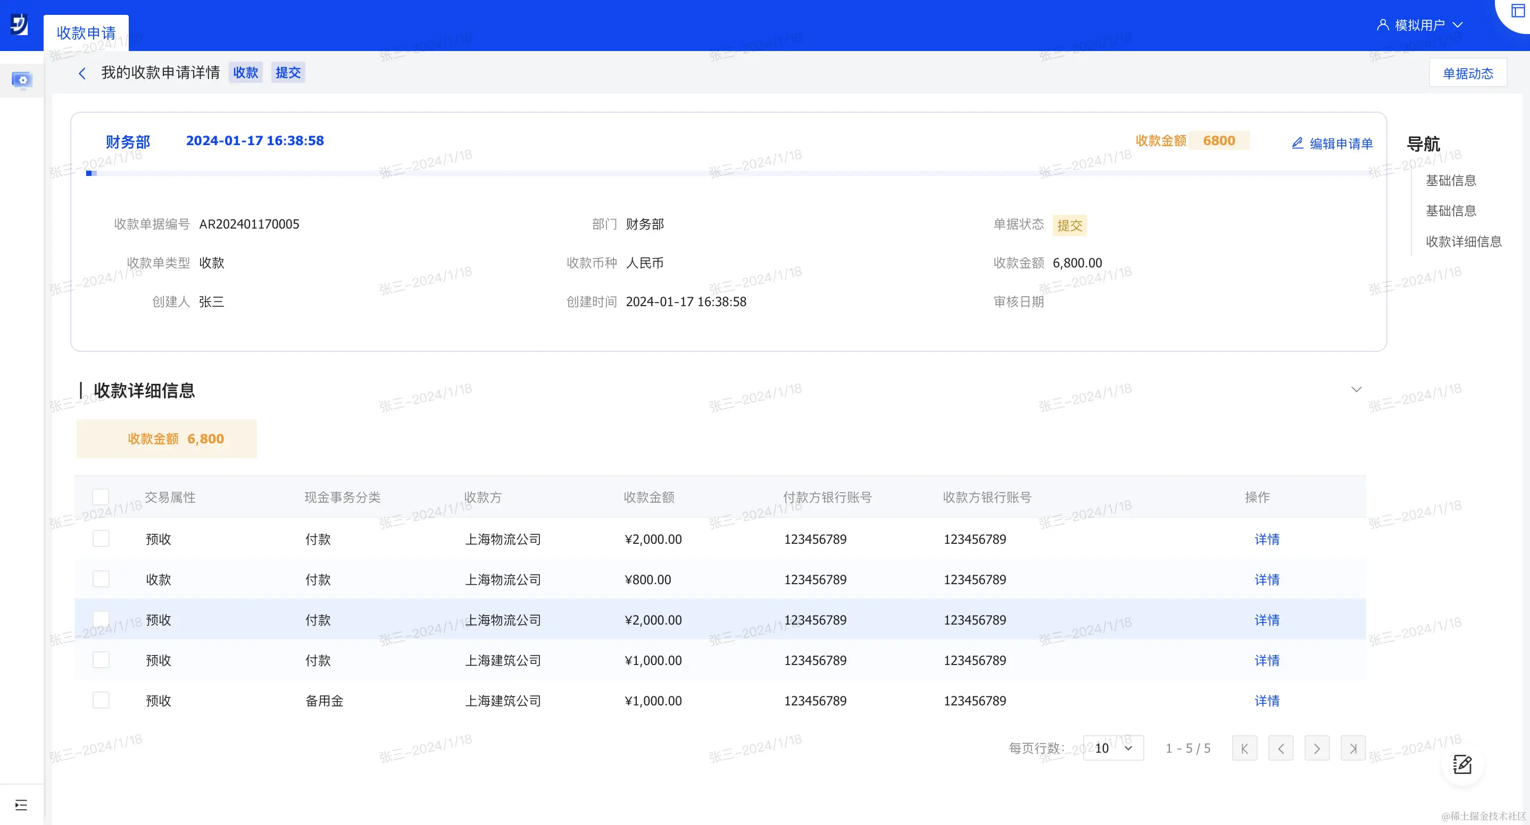
Task: Click the back arrow beside page title
Action: coord(82,73)
